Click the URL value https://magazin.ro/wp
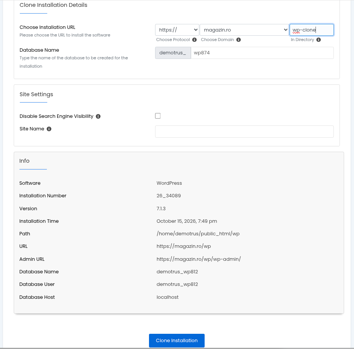Image resolution: width=354 pixels, height=349 pixels. 184,246
